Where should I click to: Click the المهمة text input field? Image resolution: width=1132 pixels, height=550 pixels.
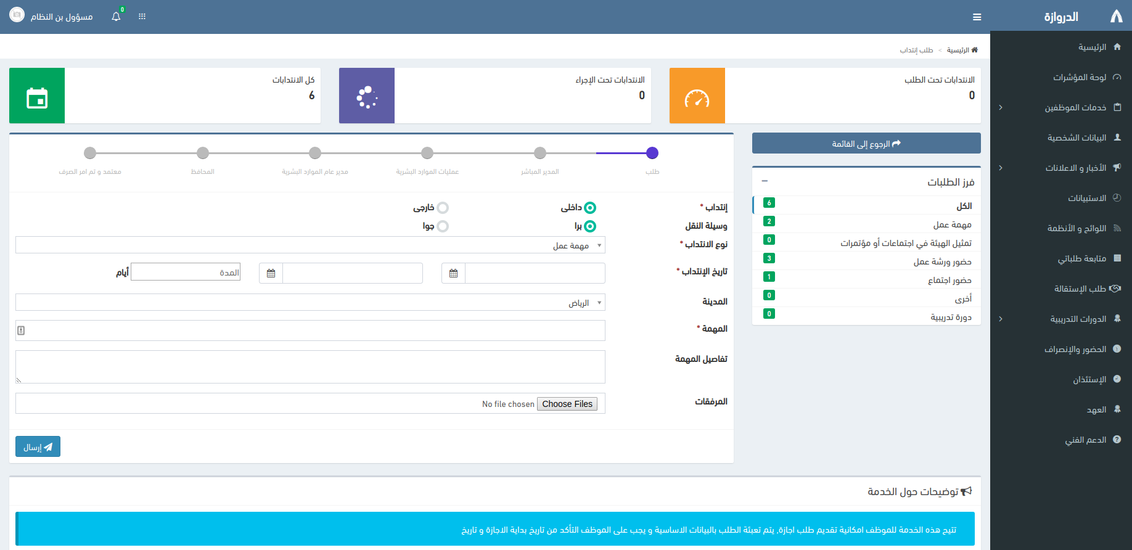click(x=310, y=330)
